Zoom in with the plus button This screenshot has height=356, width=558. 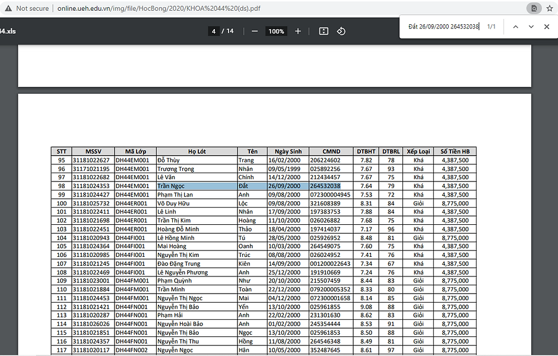click(x=298, y=31)
